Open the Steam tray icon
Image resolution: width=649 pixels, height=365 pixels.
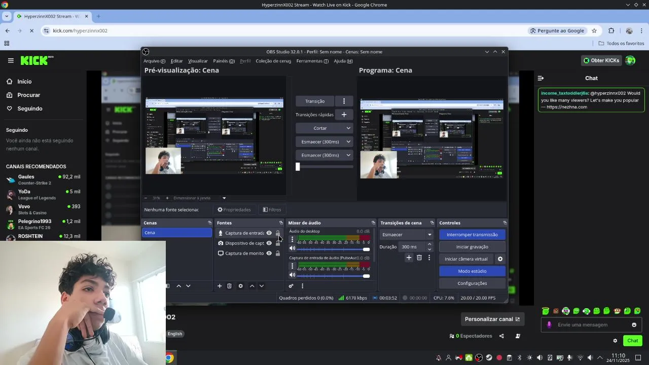click(x=489, y=358)
